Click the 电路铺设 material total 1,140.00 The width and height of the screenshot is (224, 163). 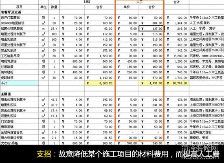pos(99,78)
